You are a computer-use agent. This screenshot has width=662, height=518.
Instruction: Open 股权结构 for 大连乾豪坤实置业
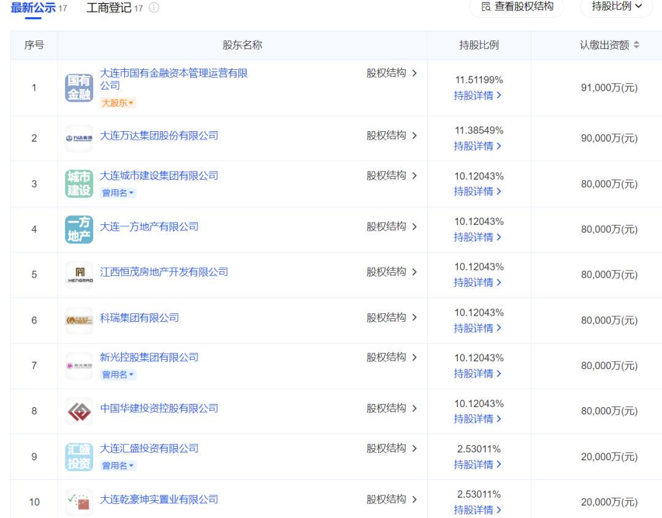point(391,500)
